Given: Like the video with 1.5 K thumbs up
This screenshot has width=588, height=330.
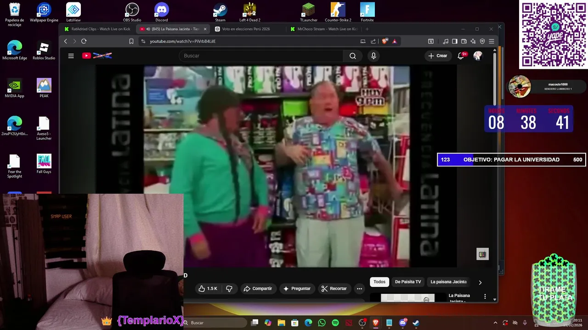Looking at the screenshot, I should click(208, 289).
